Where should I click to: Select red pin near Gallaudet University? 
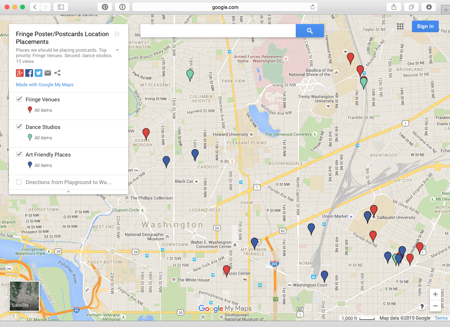coord(374,210)
